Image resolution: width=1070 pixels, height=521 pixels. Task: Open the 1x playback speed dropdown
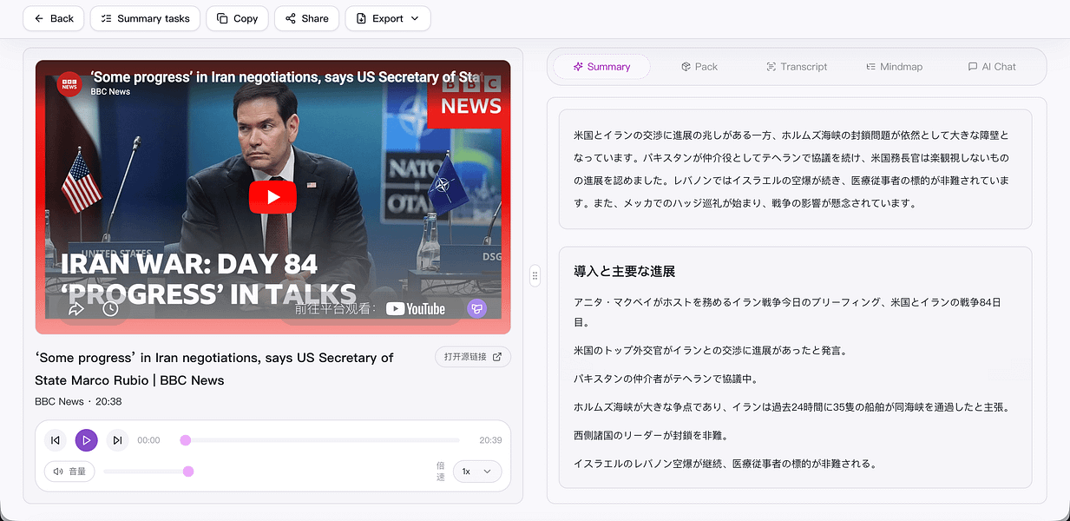(x=477, y=472)
